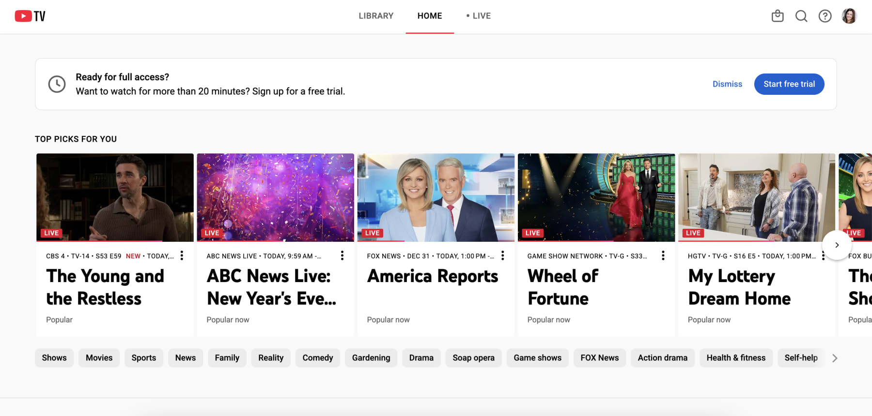
Task: Switch to the Home tab
Action: click(430, 16)
